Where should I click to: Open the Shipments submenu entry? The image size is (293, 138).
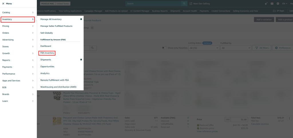click(x=45, y=60)
